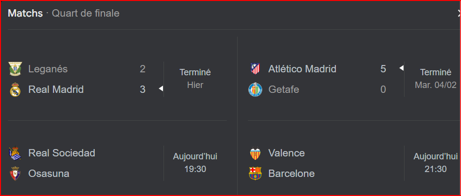Click the Barcelone team name

click(x=292, y=174)
